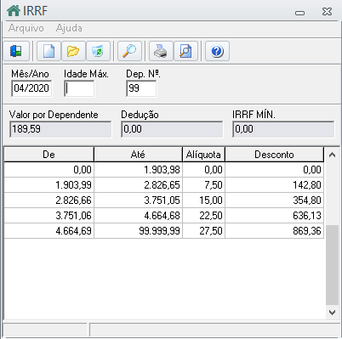Image resolution: width=342 pixels, height=339 pixels.
Task: Click the Dep. Nº input field
Action: click(141, 88)
